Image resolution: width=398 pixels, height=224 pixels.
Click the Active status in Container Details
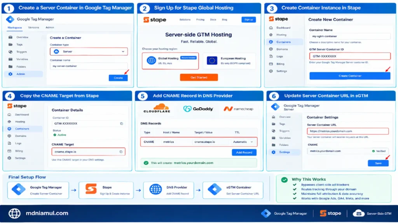(x=59, y=135)
